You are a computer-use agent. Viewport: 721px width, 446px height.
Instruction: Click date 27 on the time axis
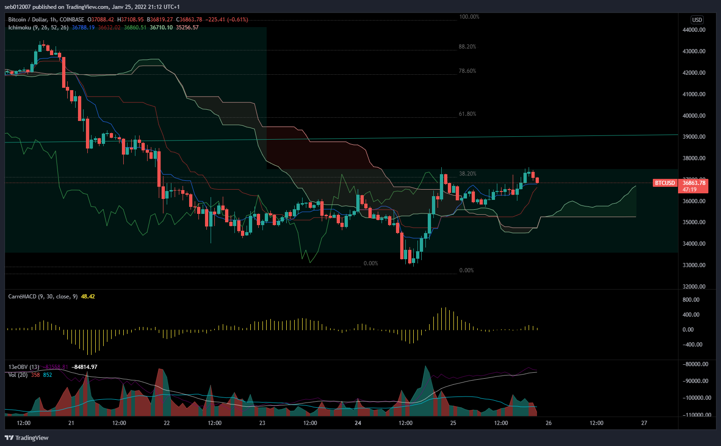point(644,423)
